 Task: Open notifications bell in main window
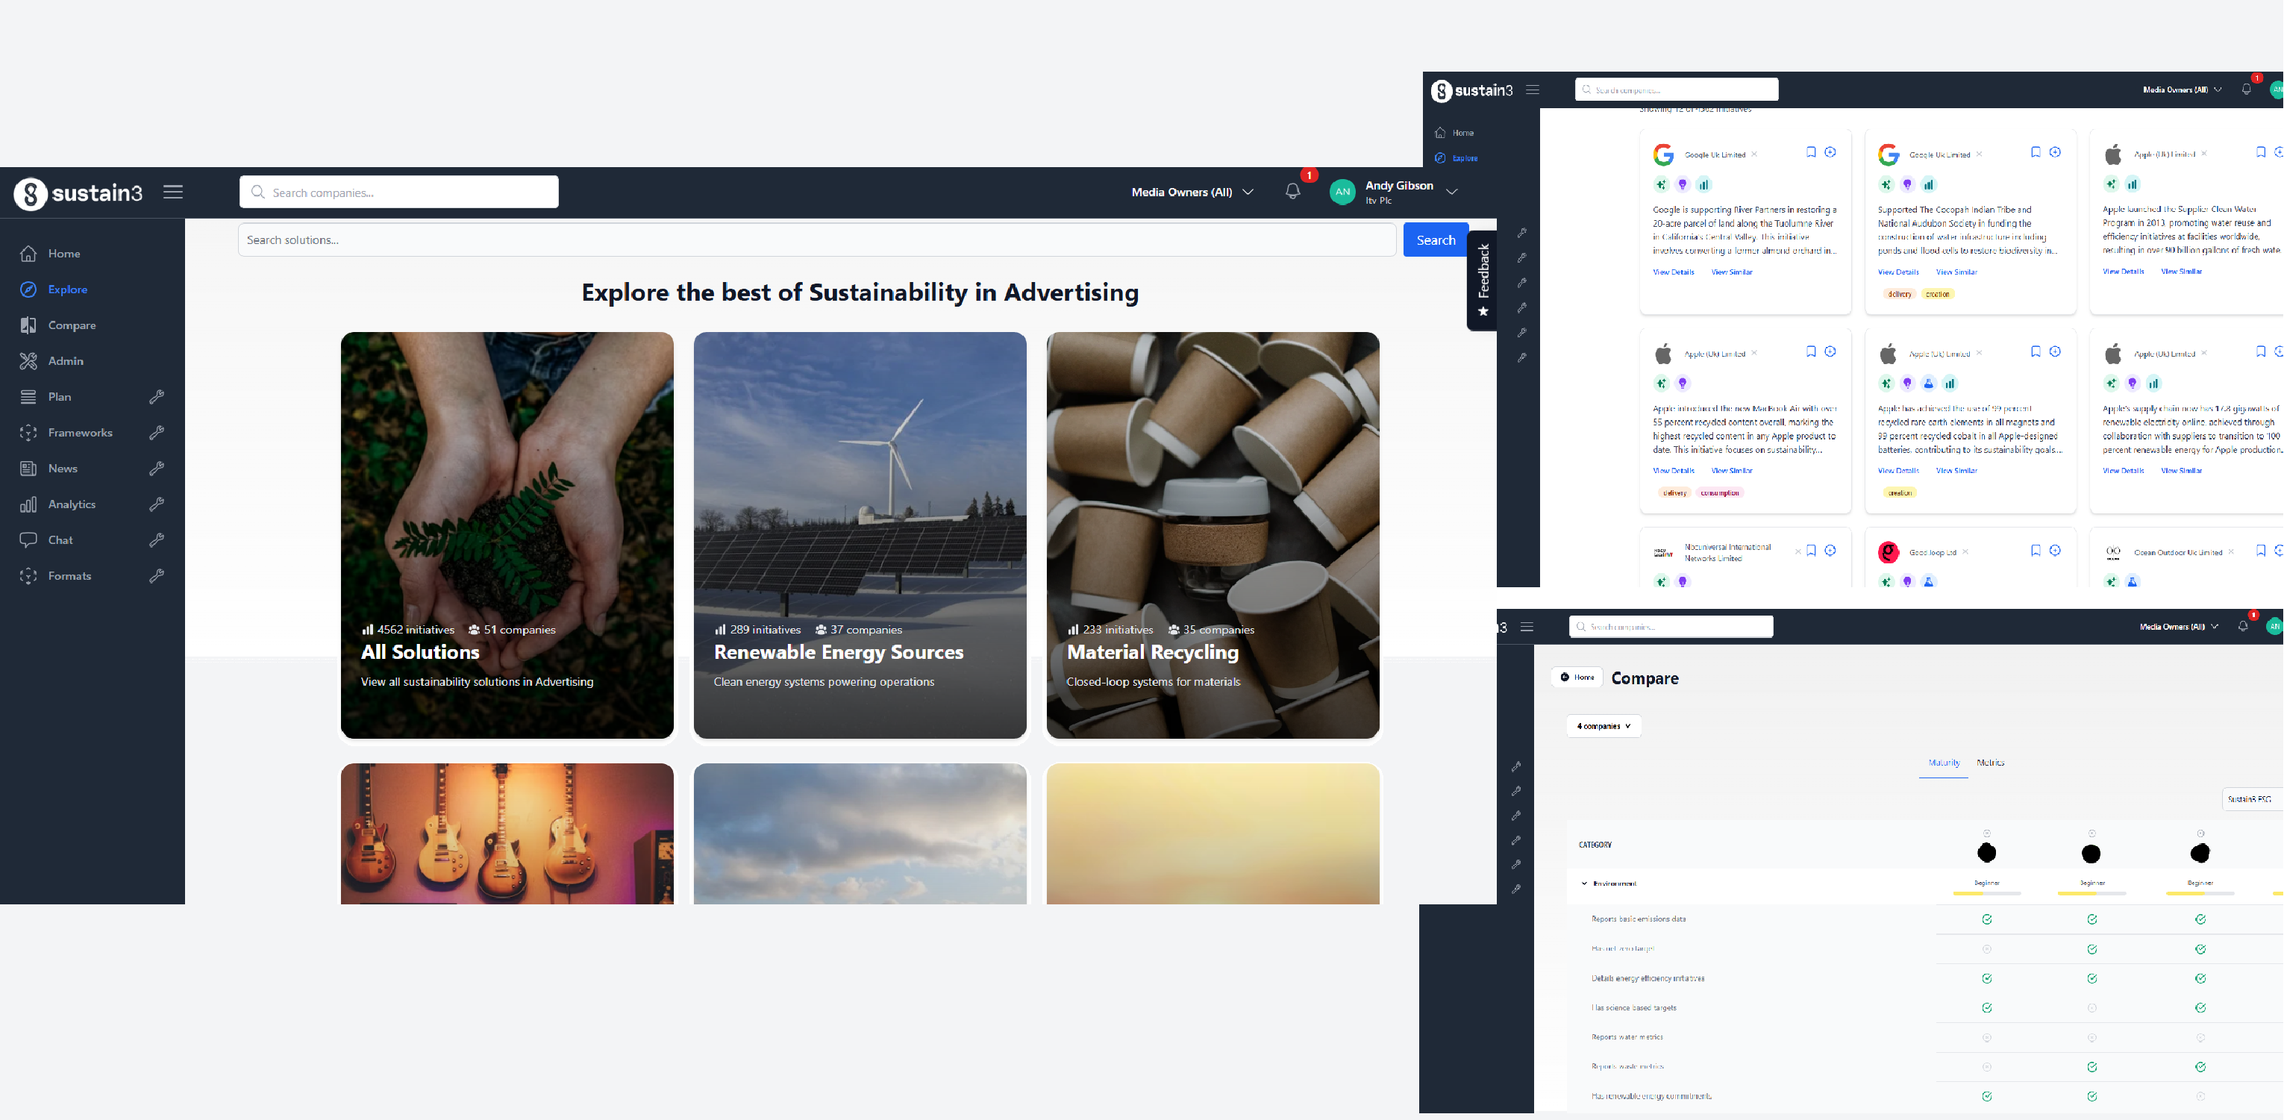(1293, 192)
